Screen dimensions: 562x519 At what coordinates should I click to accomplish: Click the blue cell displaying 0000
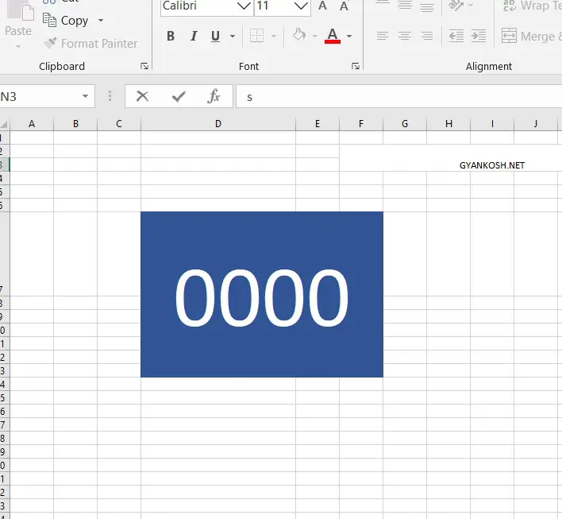(x=262, y=294)
